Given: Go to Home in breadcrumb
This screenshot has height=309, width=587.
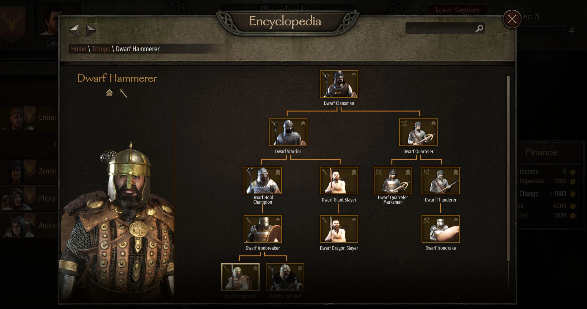Looking at the screenshot, I should tap(79, 49).
